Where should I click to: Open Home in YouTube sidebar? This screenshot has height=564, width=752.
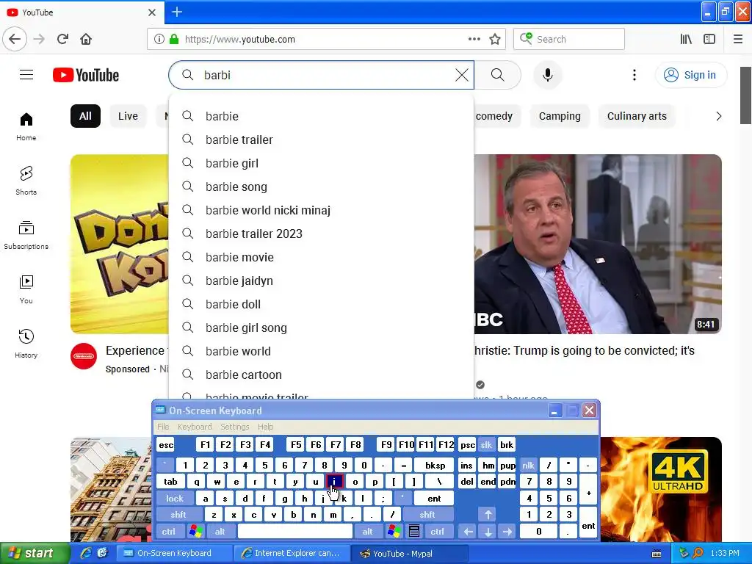[x=26, y=126]
